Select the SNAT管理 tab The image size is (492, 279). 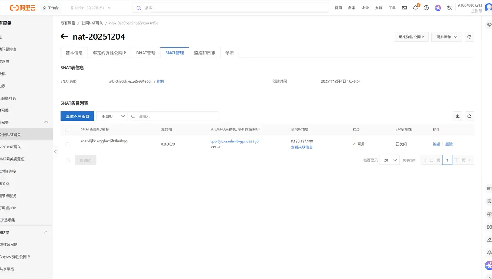point(175,53)
